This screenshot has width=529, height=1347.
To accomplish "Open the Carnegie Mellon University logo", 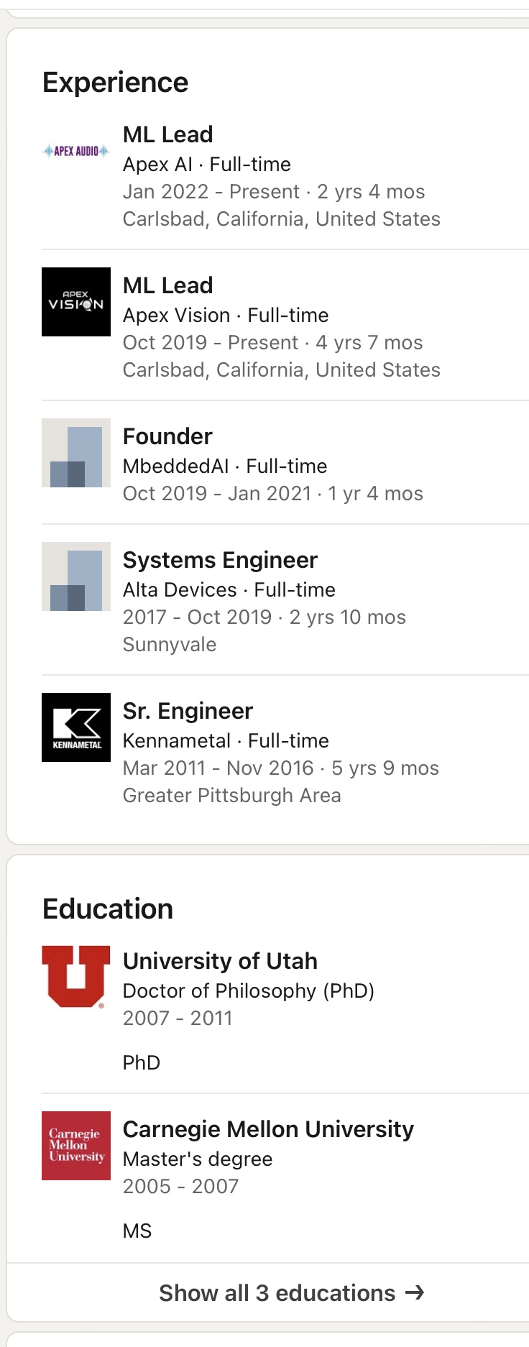I will (x=76, y=1146).
